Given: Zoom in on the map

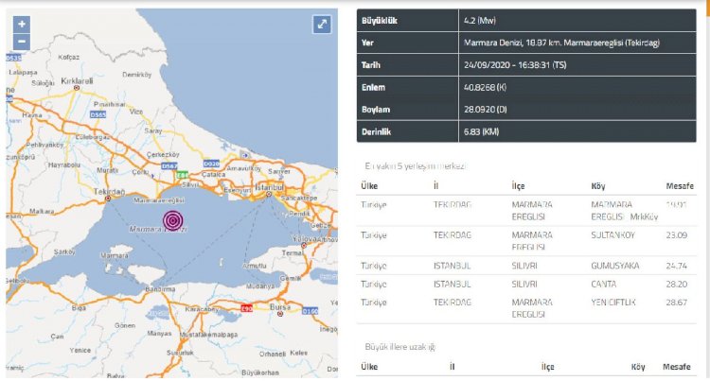Looking at the screenshot, I should (x=21, y=24).
